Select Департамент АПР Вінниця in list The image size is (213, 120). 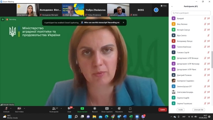(x=191, y=58)
